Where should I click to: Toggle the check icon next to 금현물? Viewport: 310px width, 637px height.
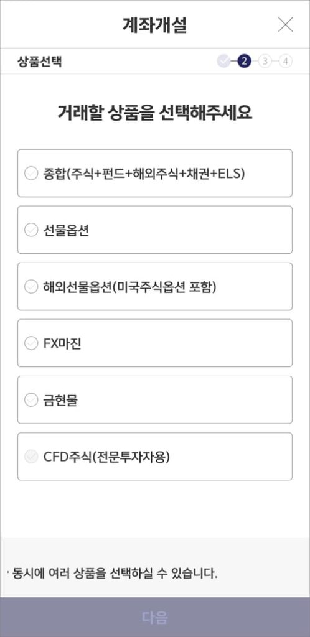point(31,400)
